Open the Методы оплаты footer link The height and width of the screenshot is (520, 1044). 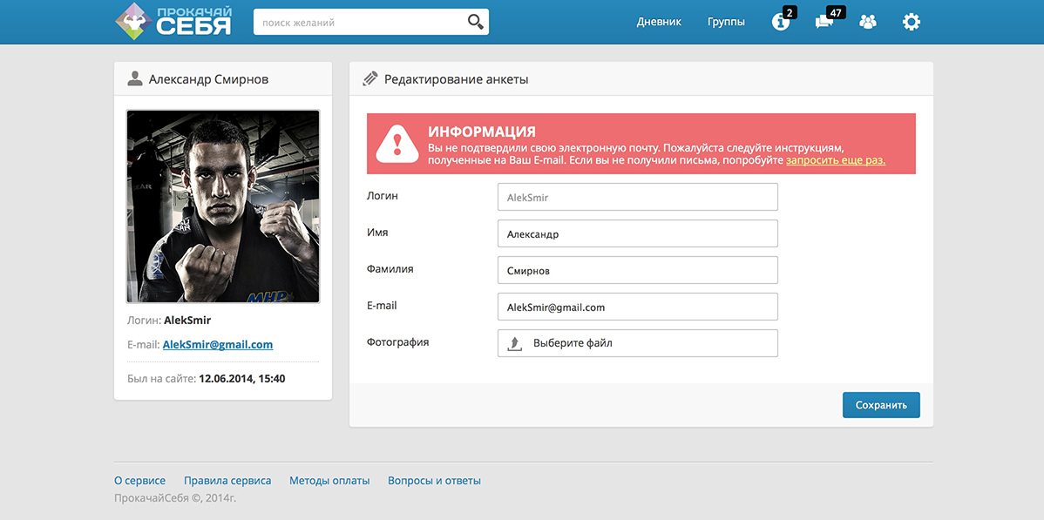tap(329, 481)
